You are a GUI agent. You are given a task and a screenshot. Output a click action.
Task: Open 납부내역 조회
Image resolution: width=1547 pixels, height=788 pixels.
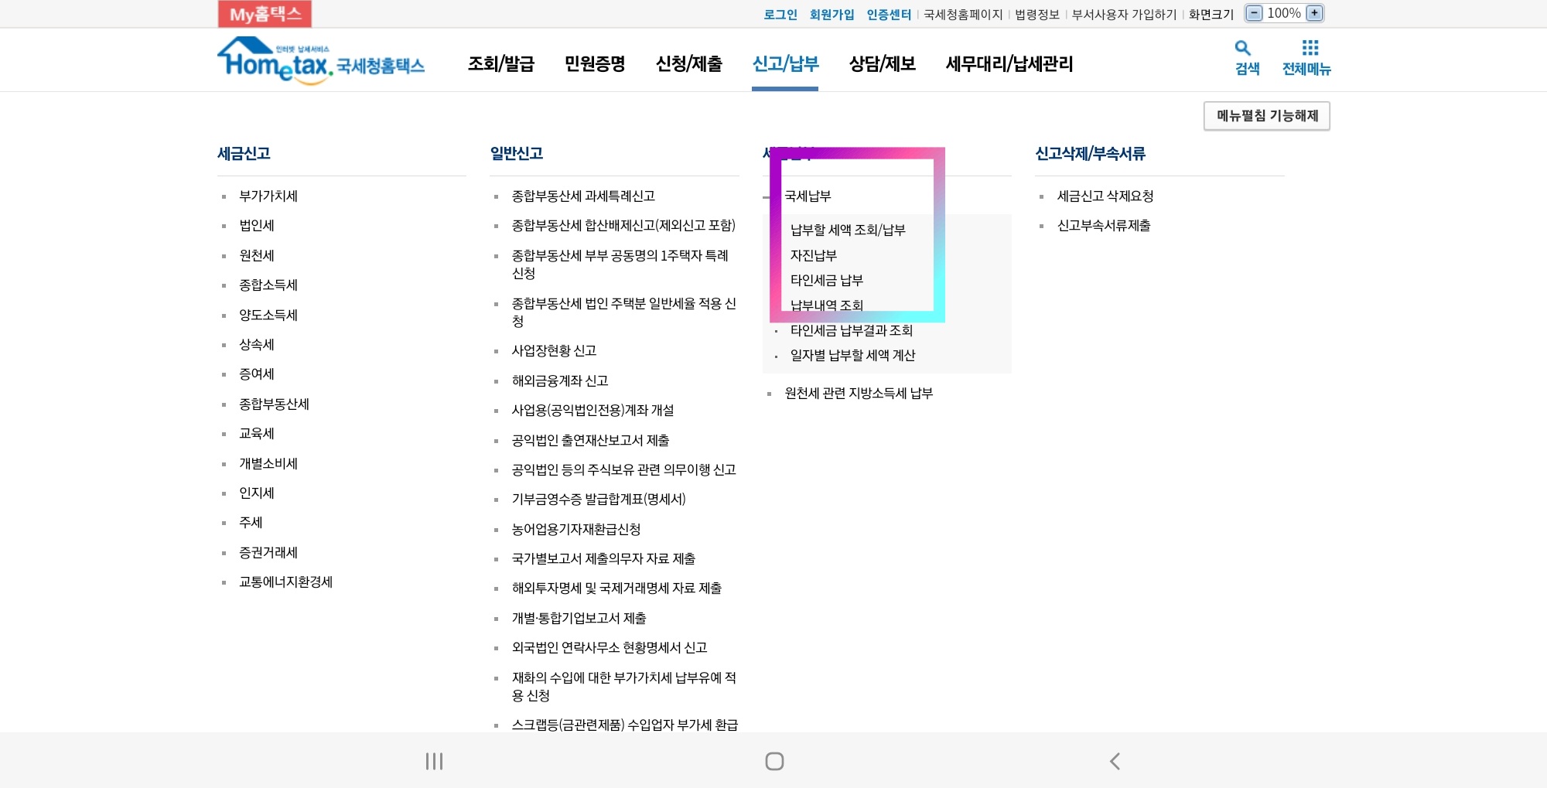click(826, 305)
